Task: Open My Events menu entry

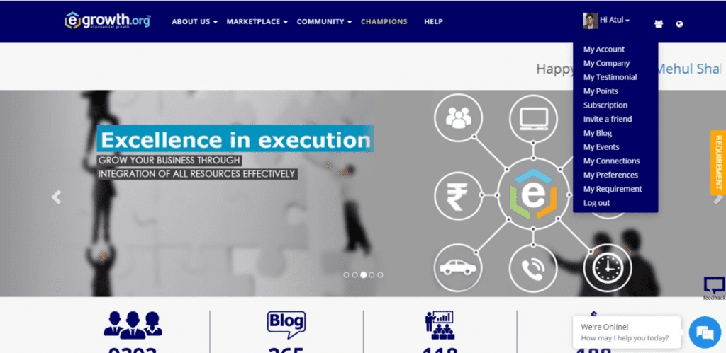Action: point(601,147)
